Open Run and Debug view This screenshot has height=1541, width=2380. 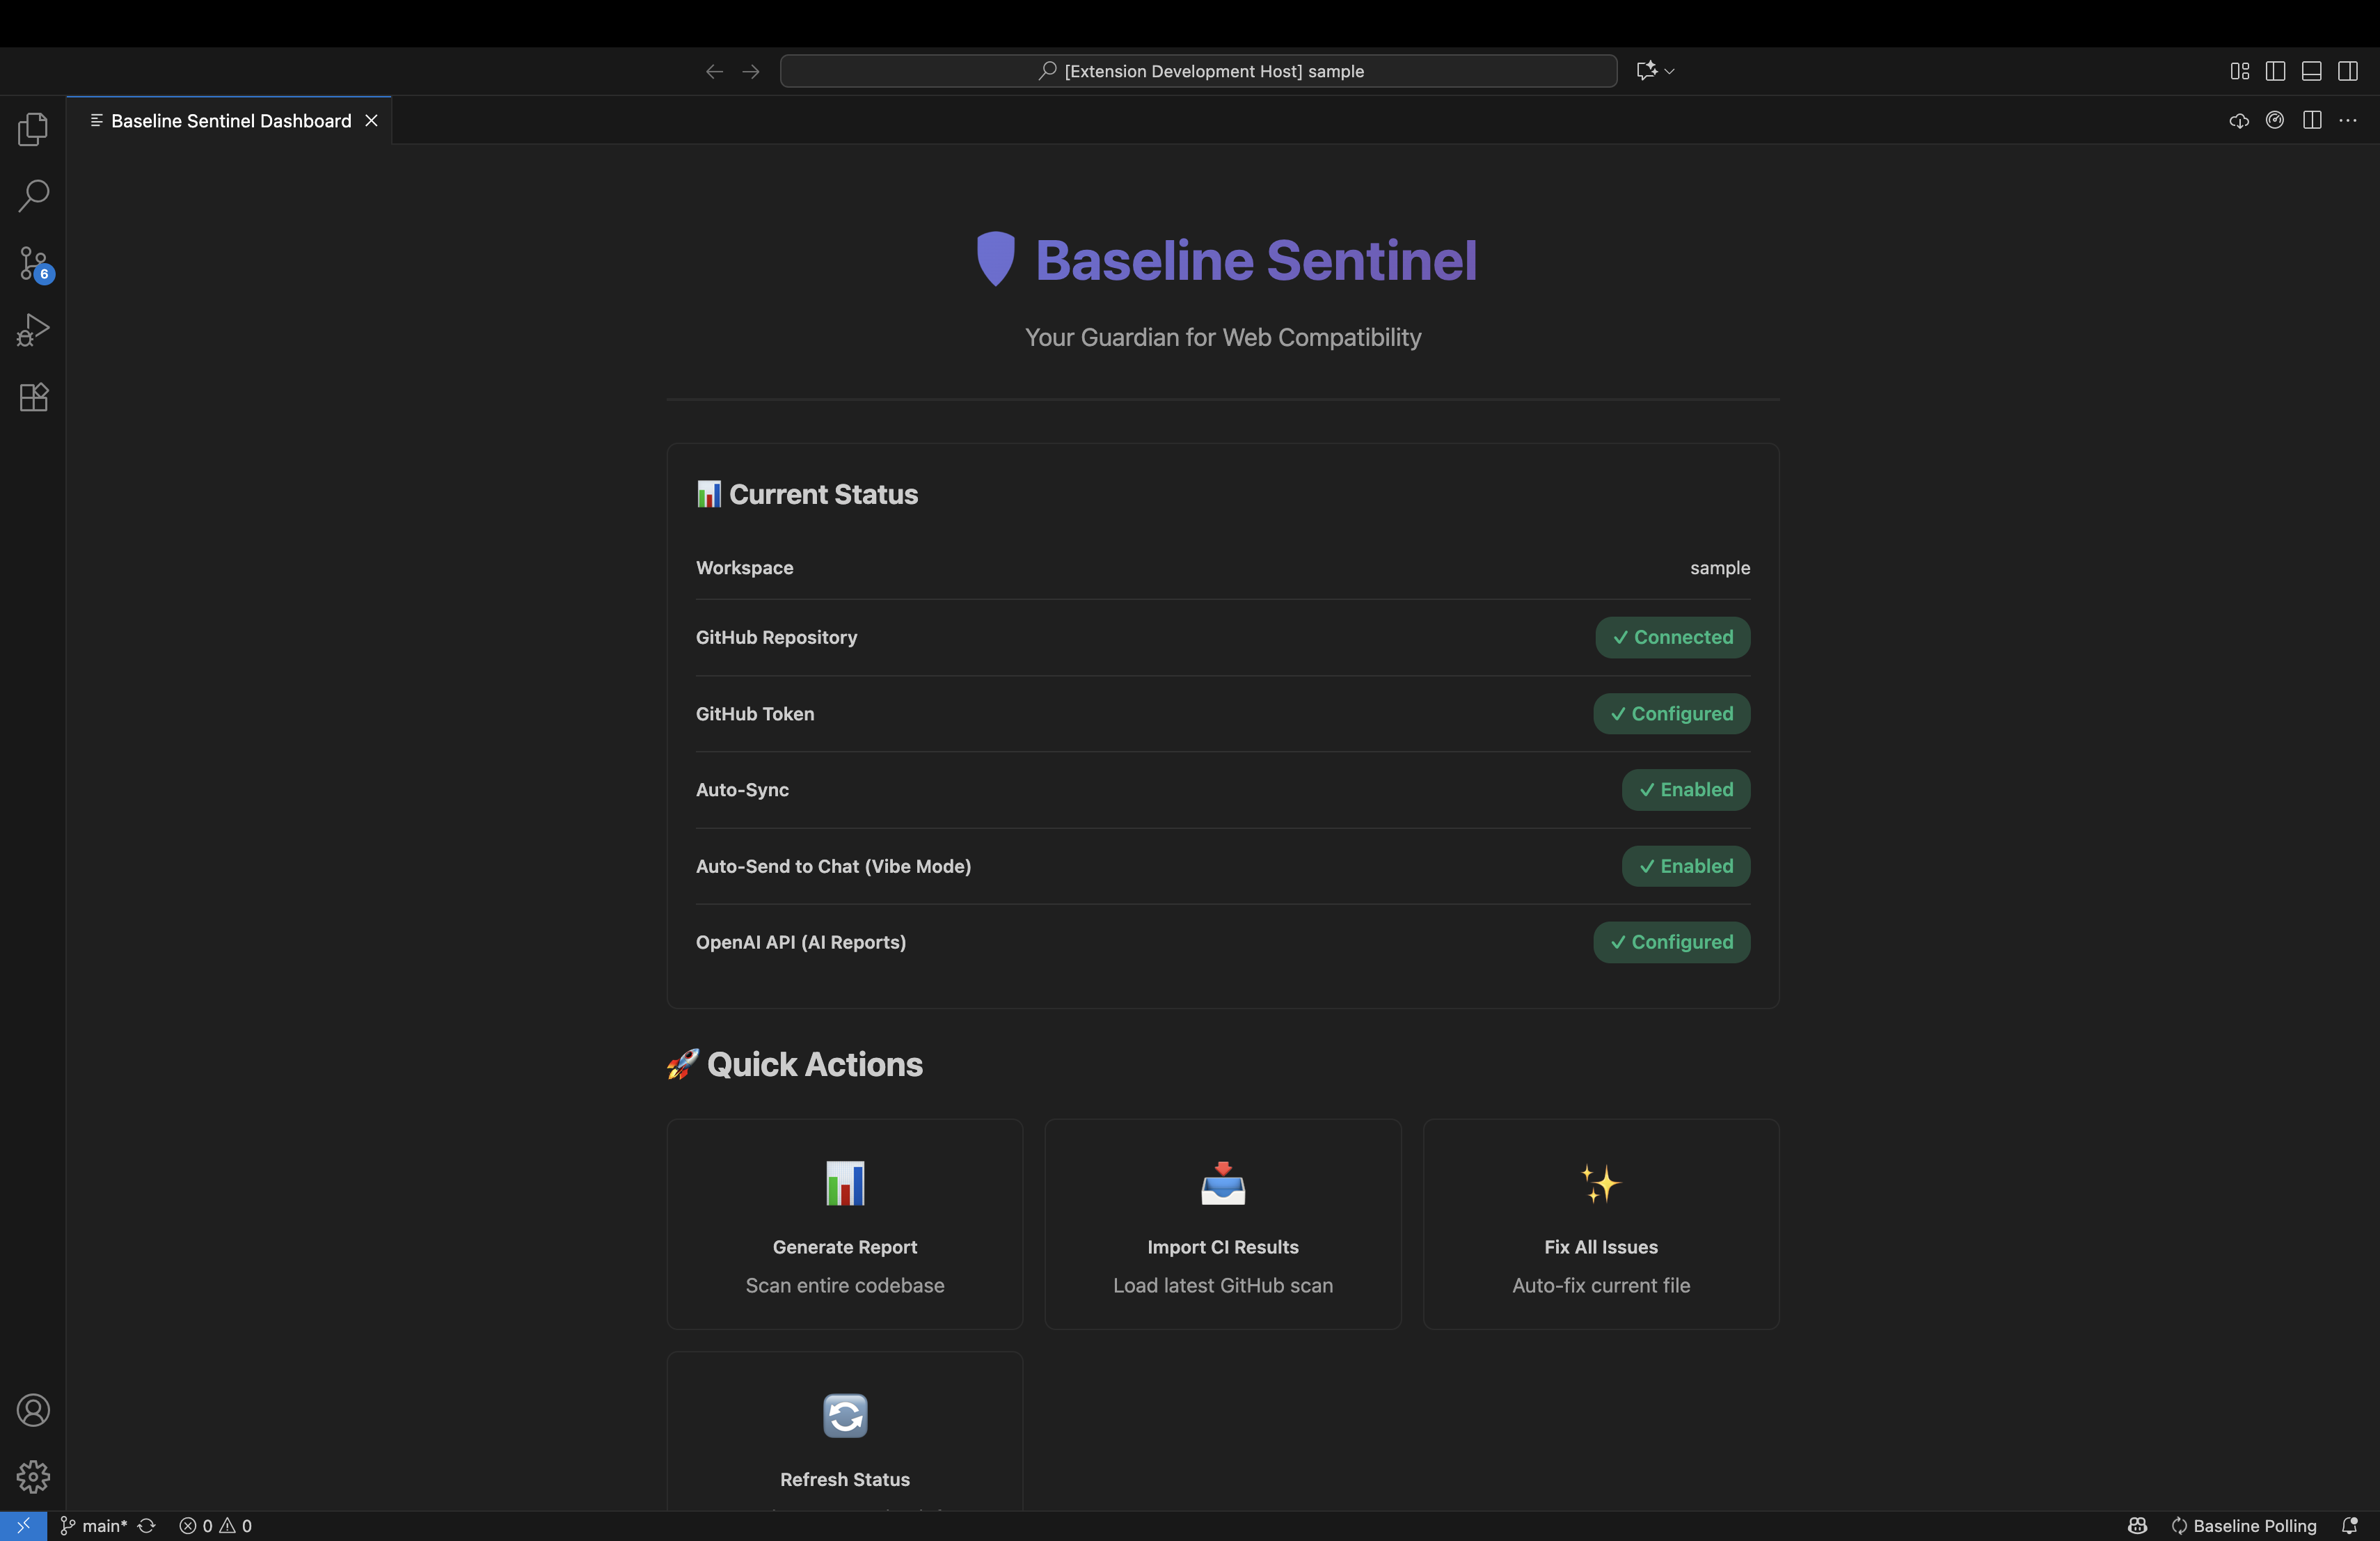(33, 330)
